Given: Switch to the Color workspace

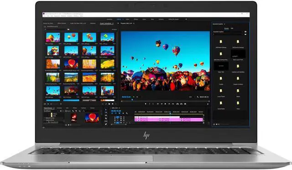Looking at the screenshot, I should (128, 19).
